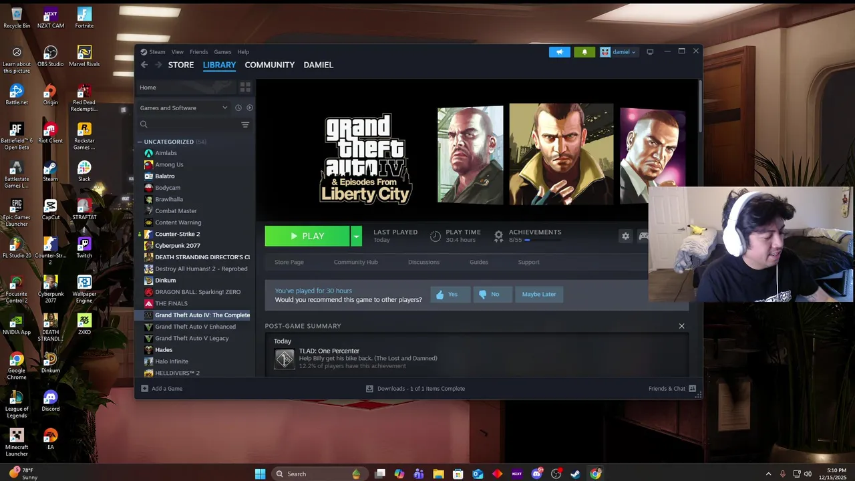Click the Steam back navigation arrow
This screenshot has height=481, width=855.
click(x=144, y=65)
